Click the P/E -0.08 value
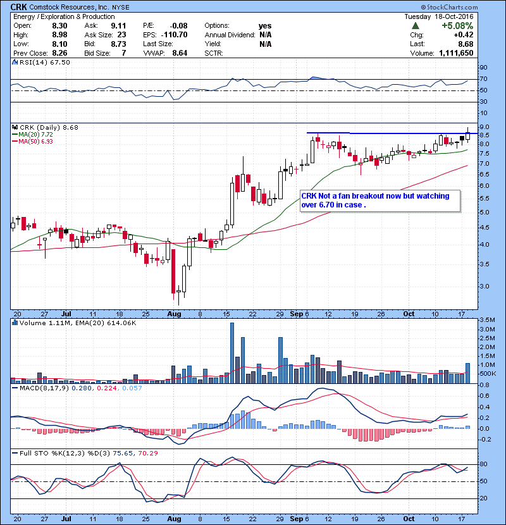Image resolution: width=506 pixels, height=525 pixels. coord(178,26)
